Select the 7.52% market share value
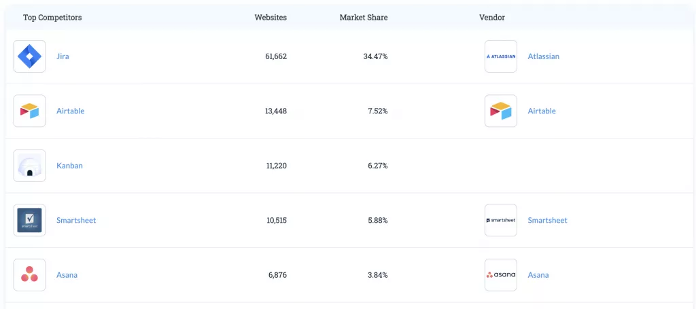The height and width of the screenshot is (309, 696). 378,111
